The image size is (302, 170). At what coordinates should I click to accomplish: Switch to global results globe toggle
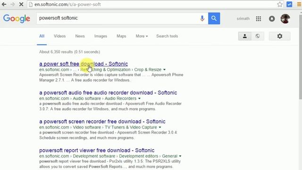coord(258,36)
